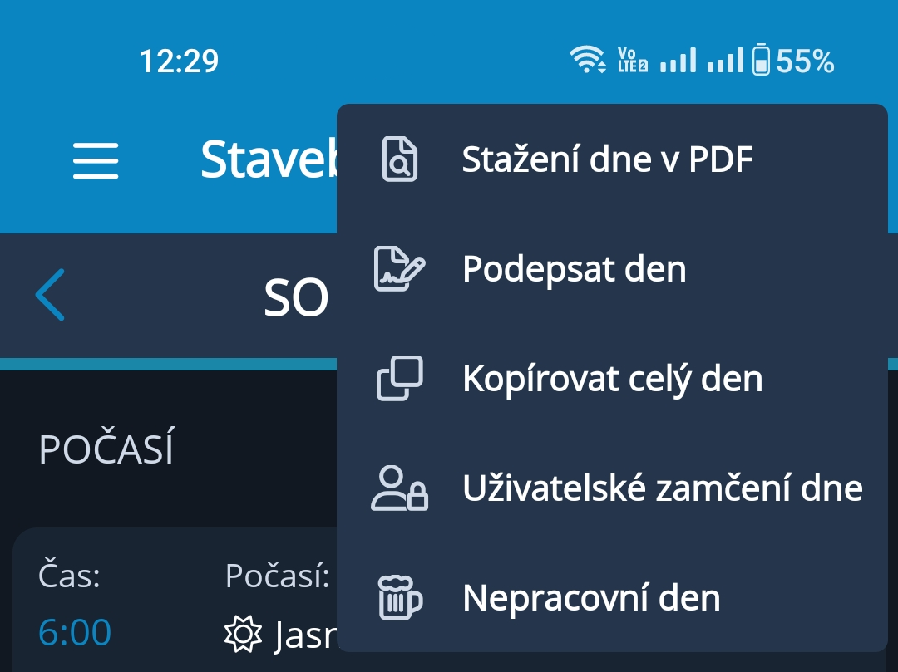Open the POČASÍ section header
Screen dimensions: 898x672
click(106, 449)
